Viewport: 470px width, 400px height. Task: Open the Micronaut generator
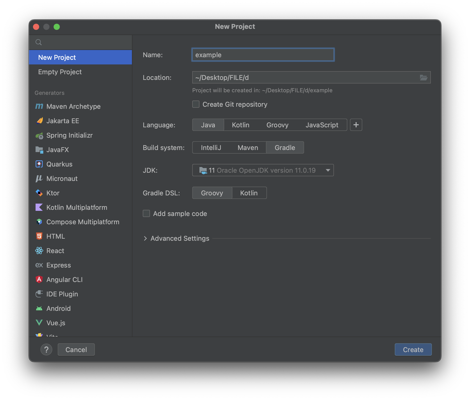coord(80,178)
